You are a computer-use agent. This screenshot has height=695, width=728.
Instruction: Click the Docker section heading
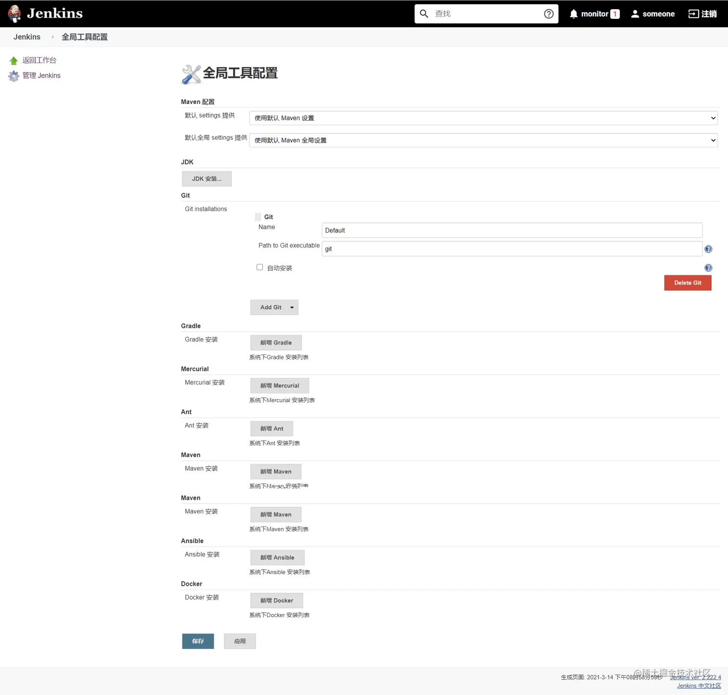(192, 584)
